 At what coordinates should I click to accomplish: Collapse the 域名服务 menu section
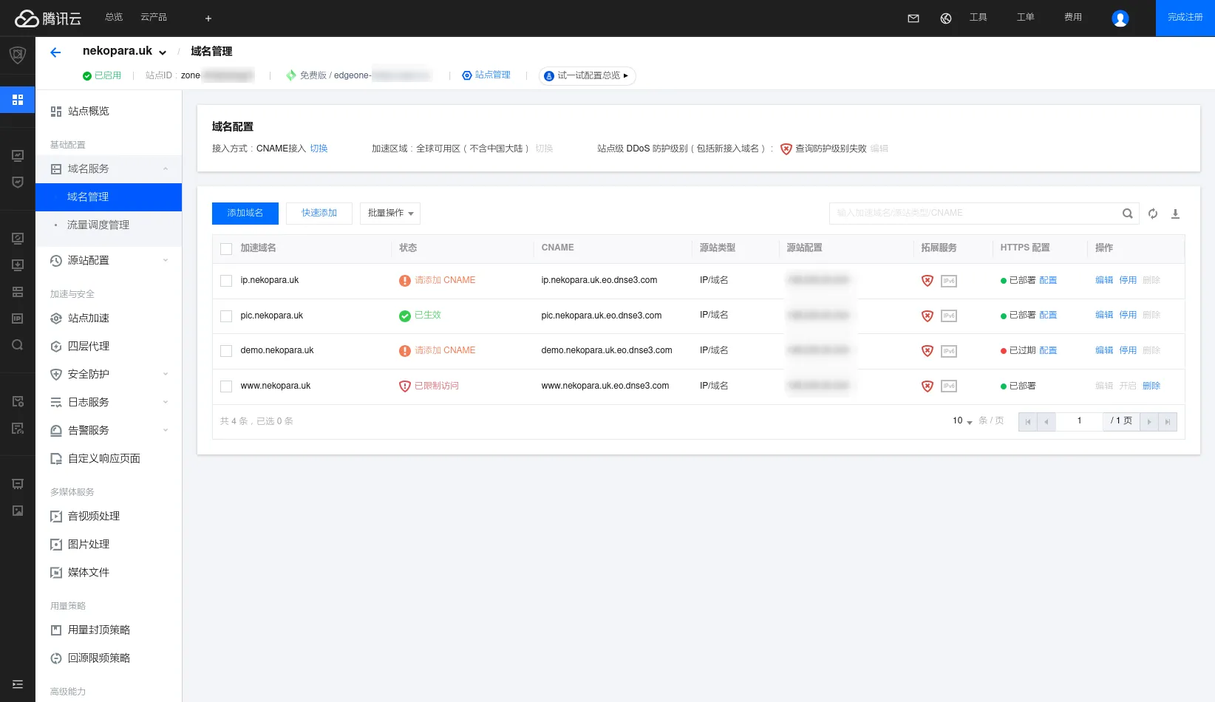(x=109, y=169)
